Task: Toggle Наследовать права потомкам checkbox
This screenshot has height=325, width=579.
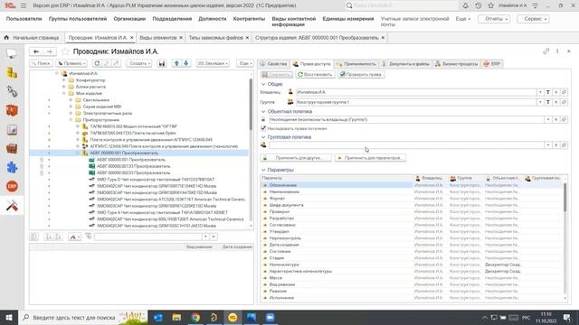Action: 263,128
